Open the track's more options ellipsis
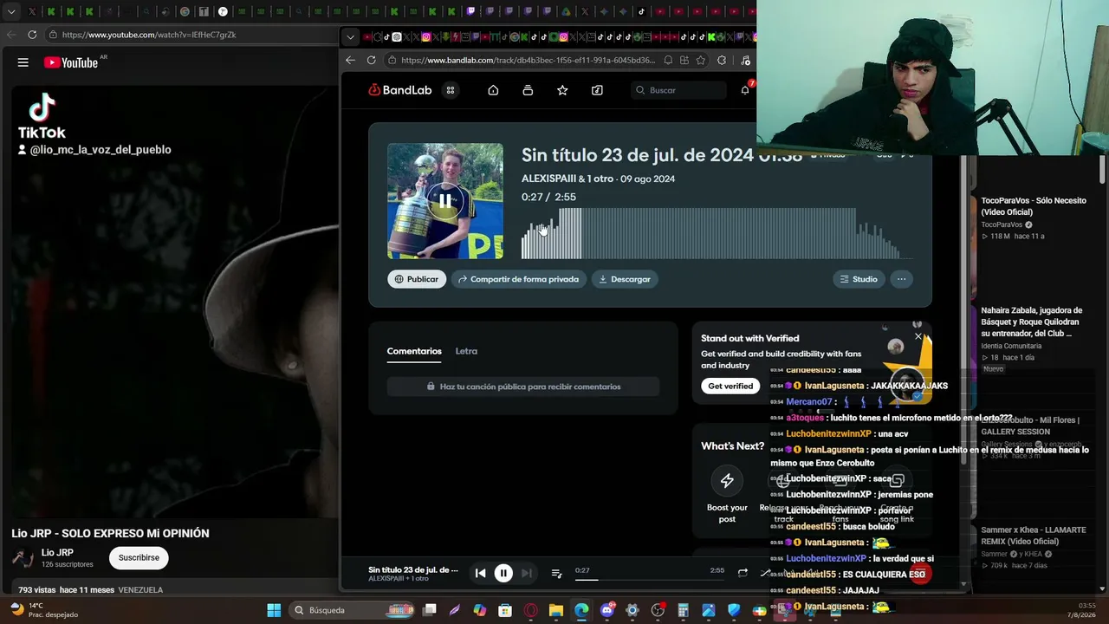1109x624 pixels. click(901, 279)
